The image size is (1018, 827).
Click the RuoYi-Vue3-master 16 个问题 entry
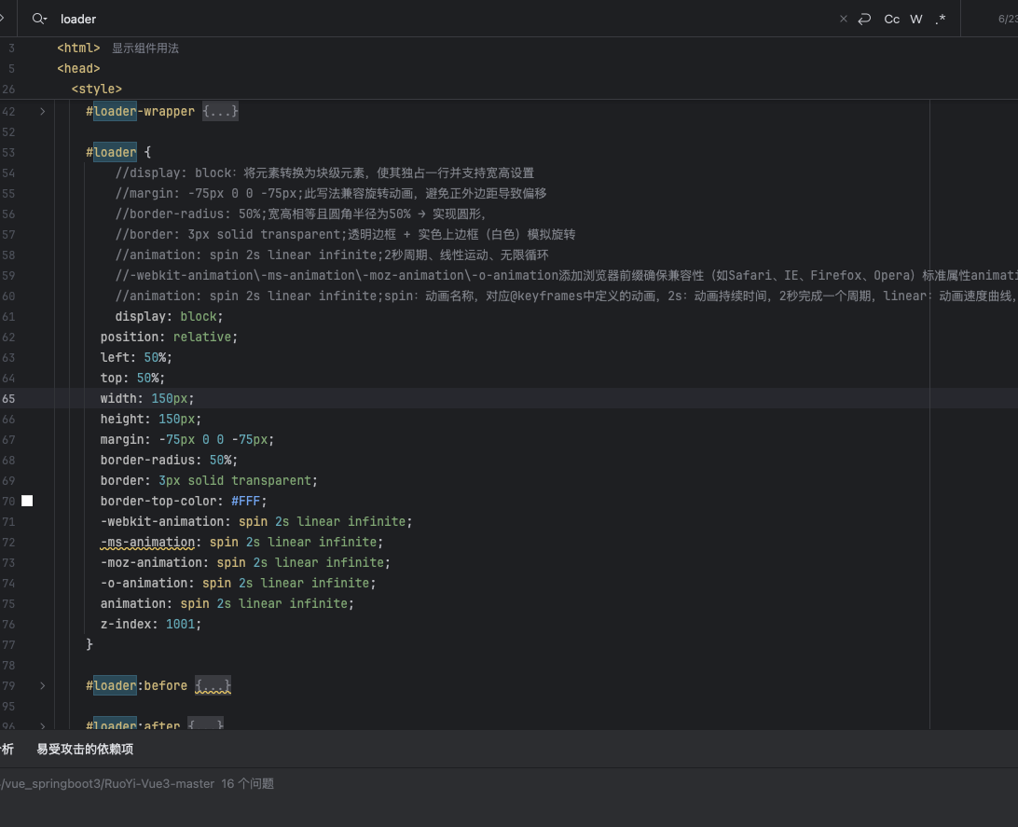[x=140, y=784]
